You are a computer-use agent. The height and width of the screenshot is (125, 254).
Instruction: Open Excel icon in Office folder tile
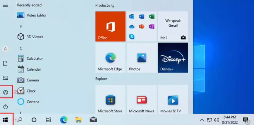point(152,16)
